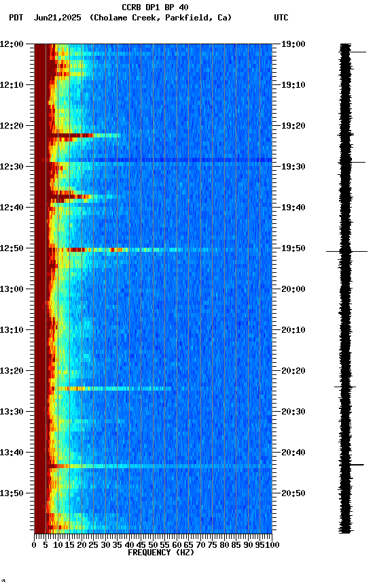This screenshot has width=375, height=588.
Task: Click the 12:50 PDT time label
Action: click(x=12, y=248)
